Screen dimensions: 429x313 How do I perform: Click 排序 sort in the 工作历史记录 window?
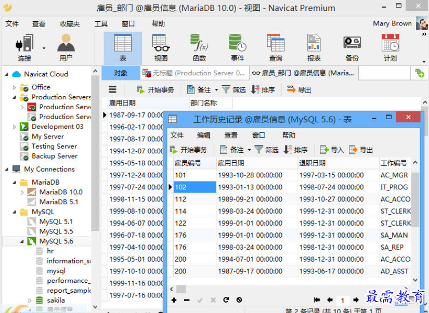pyautogui.click(x=296, y=150)
